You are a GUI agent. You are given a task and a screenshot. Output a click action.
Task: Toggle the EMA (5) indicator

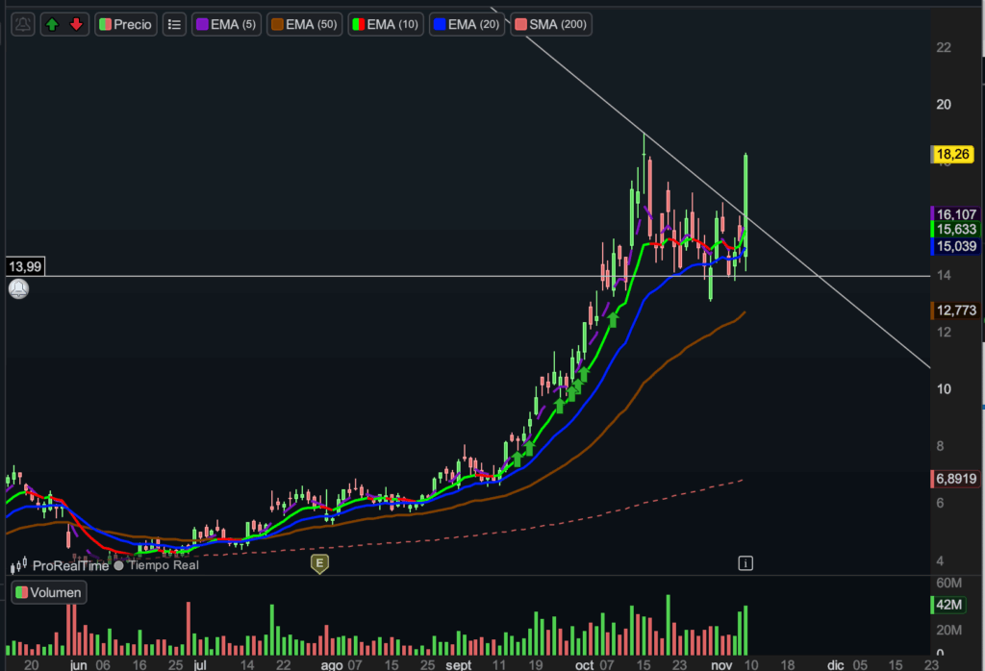226,24
